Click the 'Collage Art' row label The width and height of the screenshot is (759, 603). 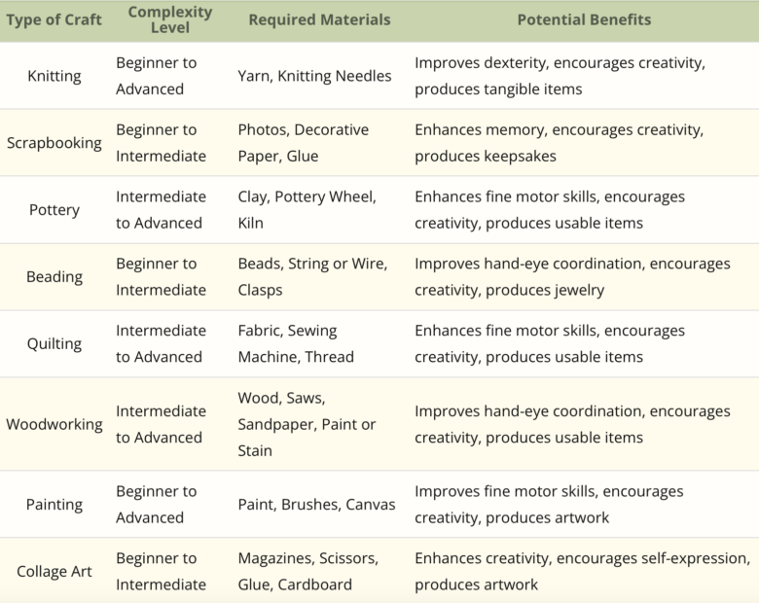54,572
